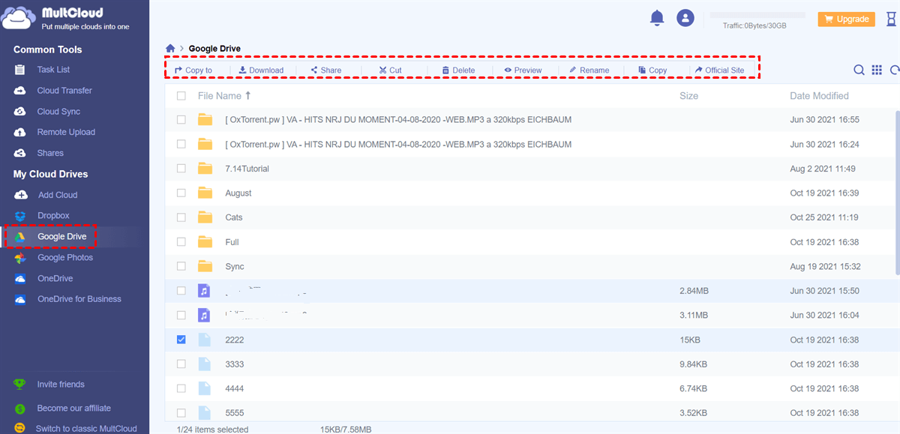The image size is (900, 434).
Task: Open the Cats folder
Action: [x=234, y=217]
